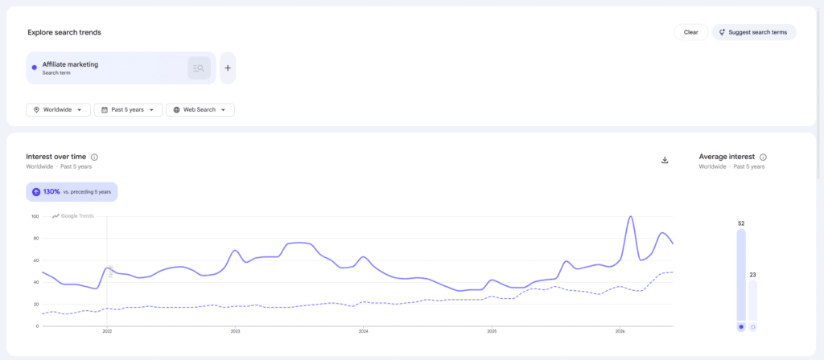Click Suggest search terms button

pyautogui.click(x=754, y=32)
